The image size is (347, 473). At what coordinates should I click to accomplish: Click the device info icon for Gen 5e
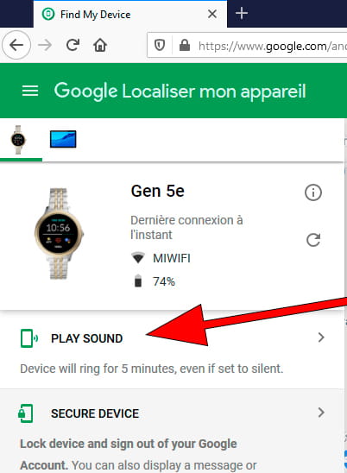click(x=312, y=192)
